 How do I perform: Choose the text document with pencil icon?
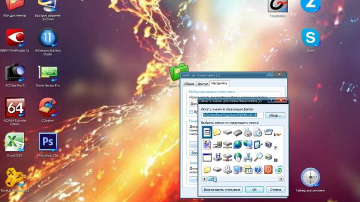click(x=207, y=145)
